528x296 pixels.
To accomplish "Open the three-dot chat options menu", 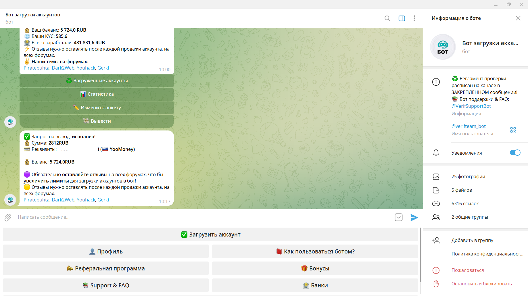I will click(x=414, y=18).
